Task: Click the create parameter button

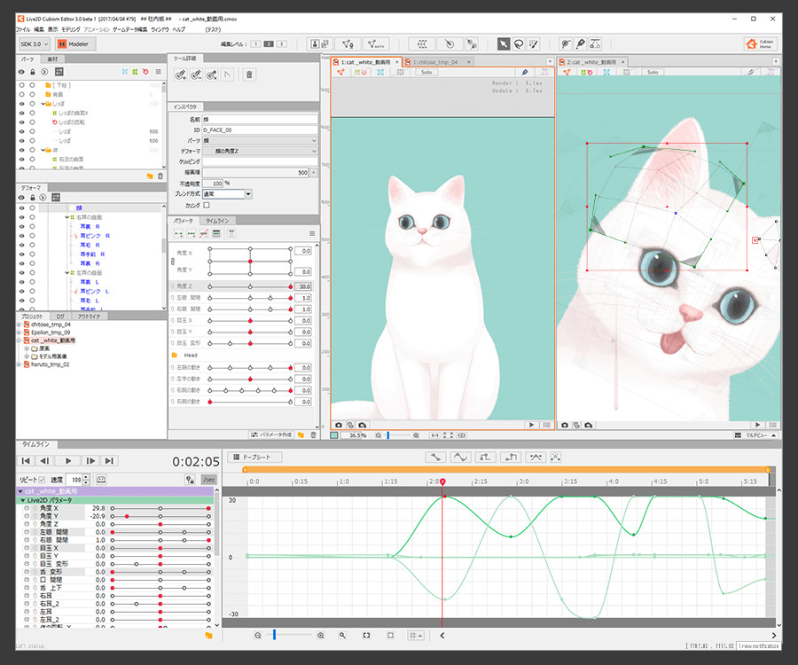Action: pyautogui.click(x=272, y=435)
